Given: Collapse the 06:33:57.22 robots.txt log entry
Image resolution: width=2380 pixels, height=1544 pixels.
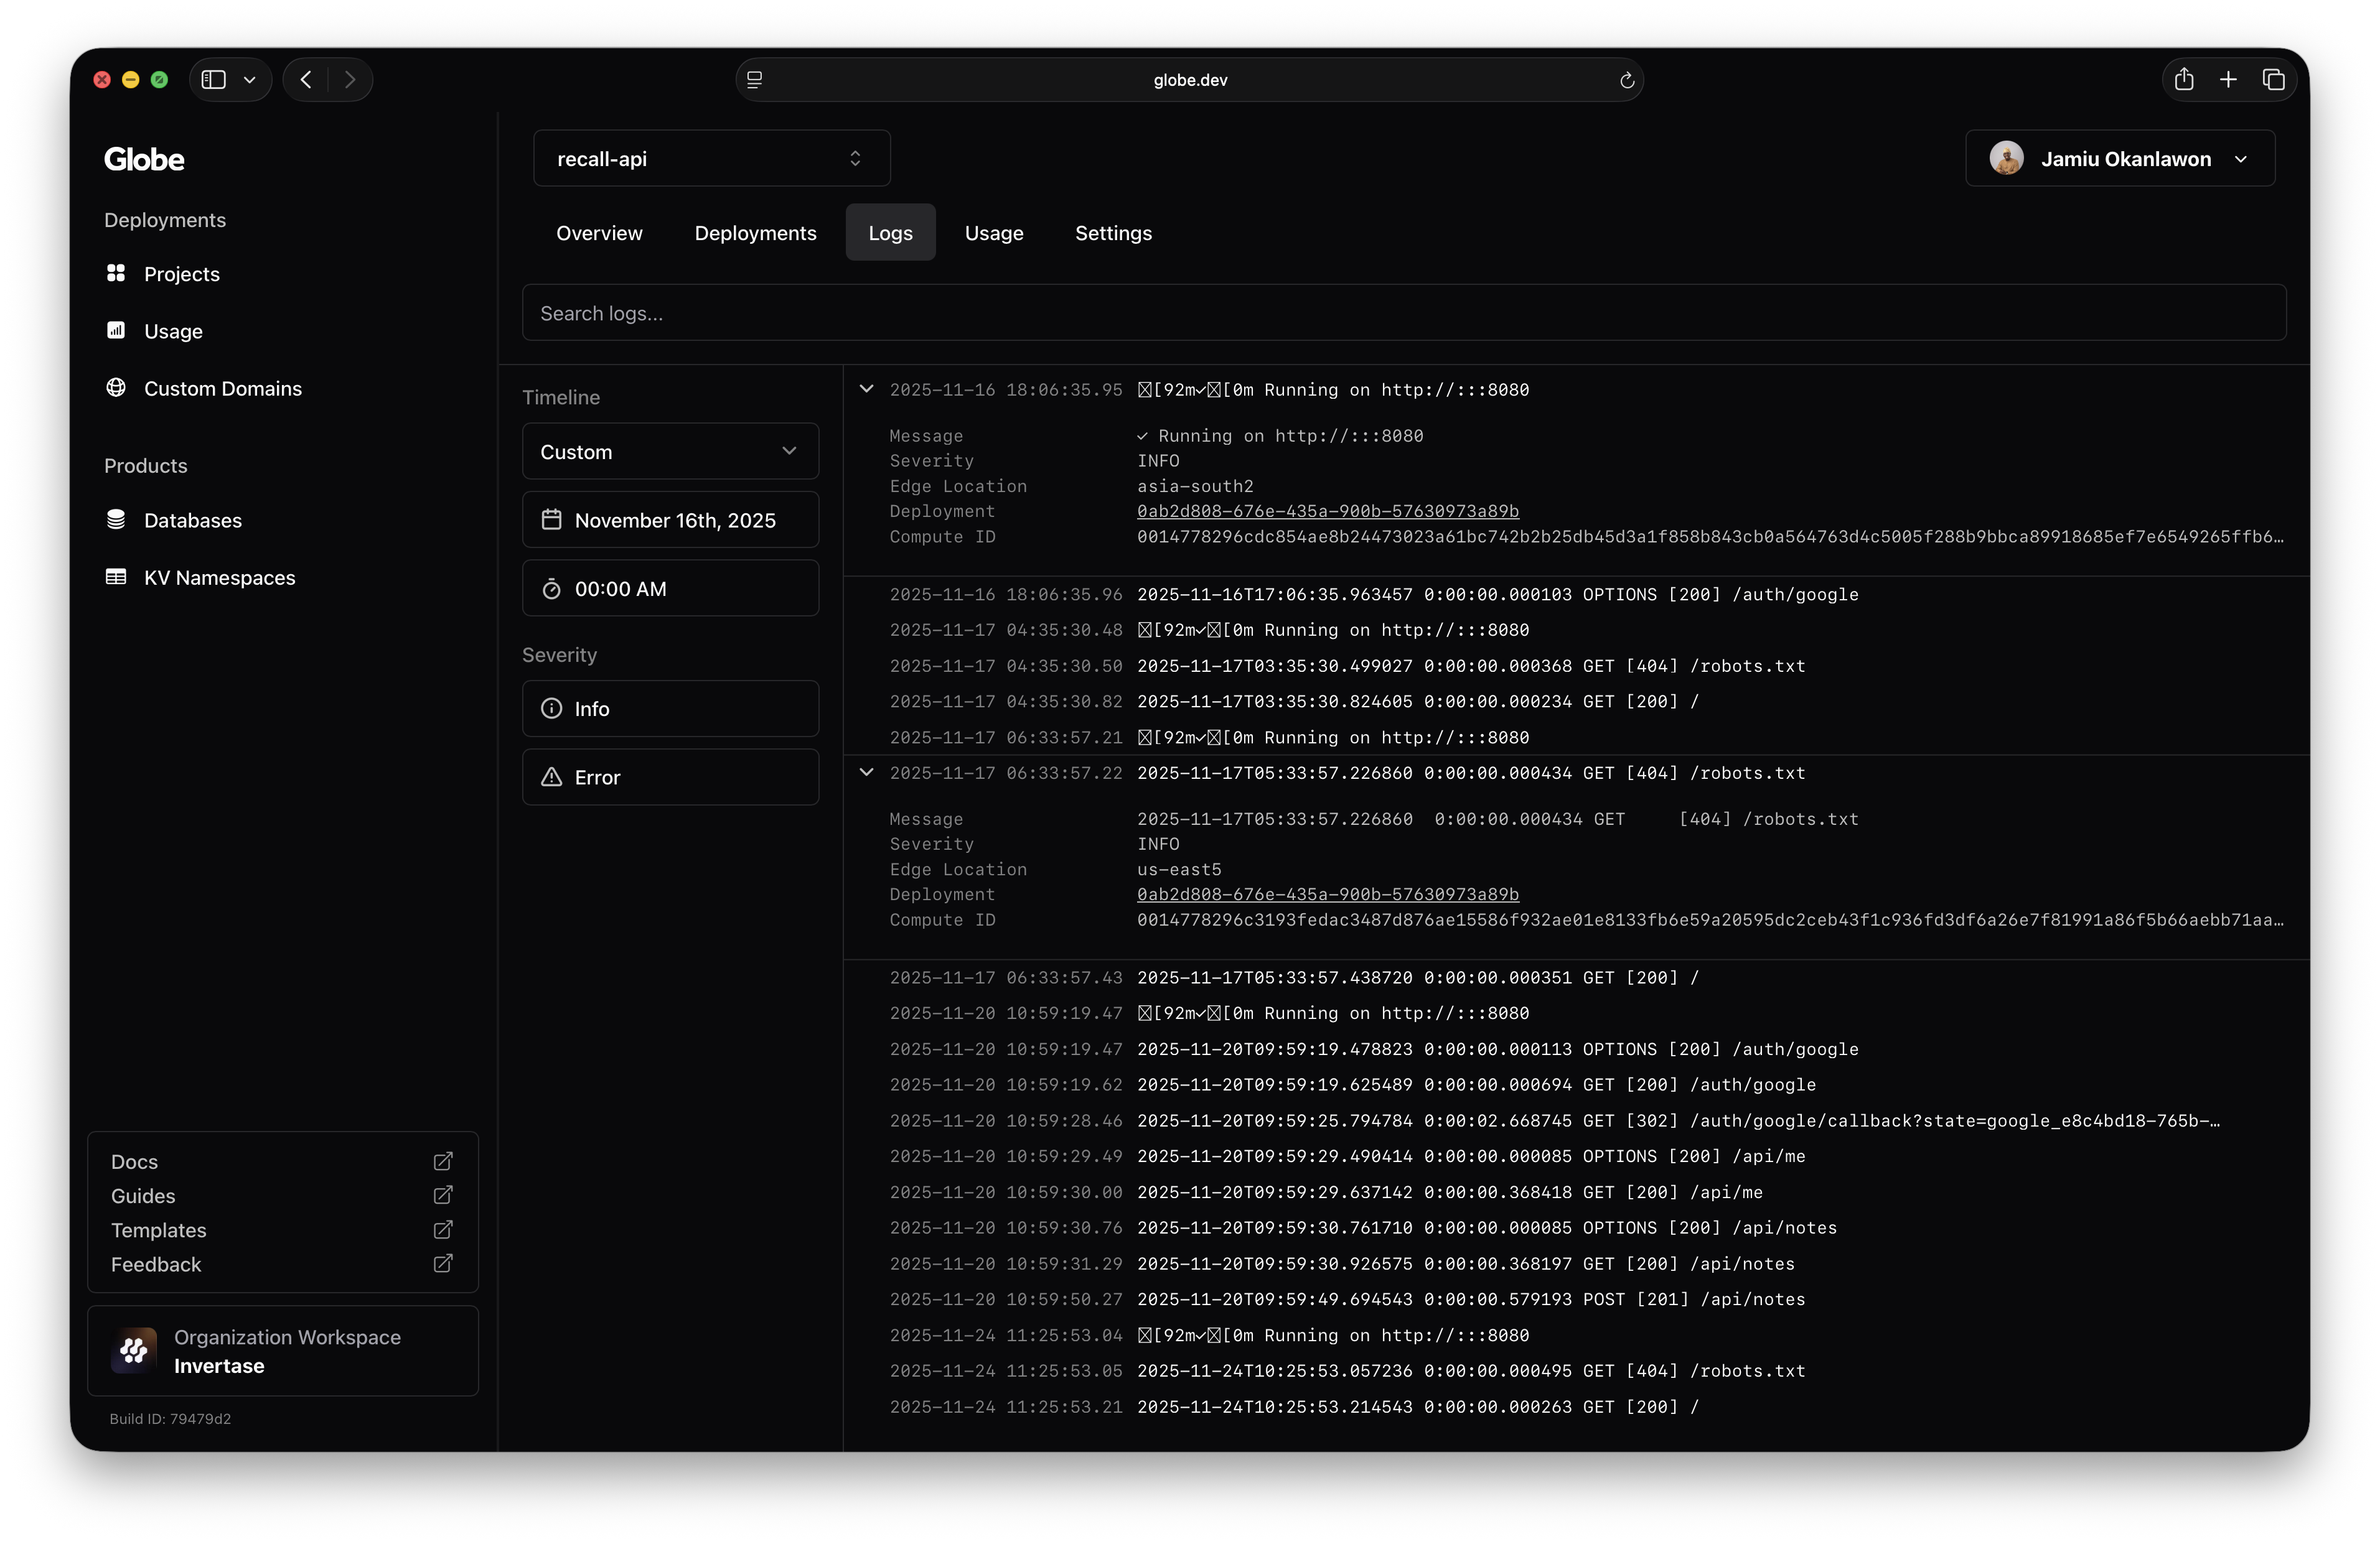Looking at the screenshot, I should pyautogui.click(x=867, y=773).
